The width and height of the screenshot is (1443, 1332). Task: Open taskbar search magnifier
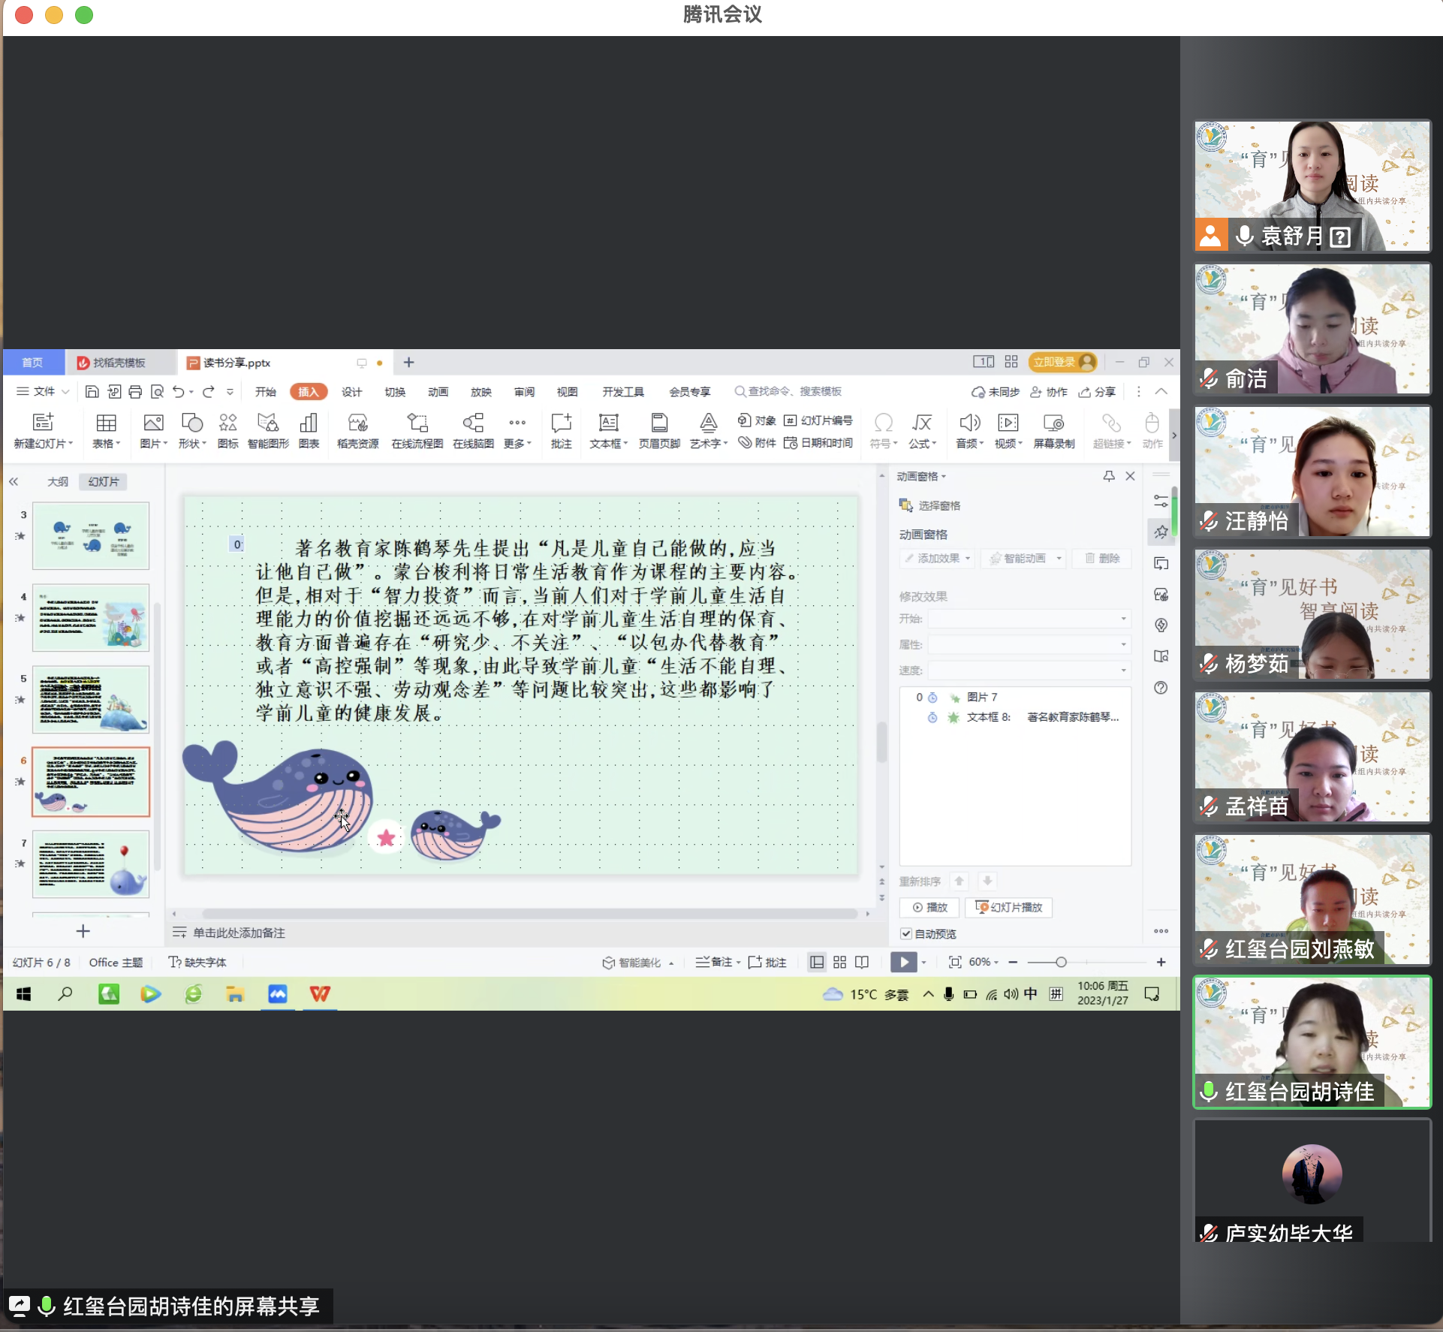point(65,994)
